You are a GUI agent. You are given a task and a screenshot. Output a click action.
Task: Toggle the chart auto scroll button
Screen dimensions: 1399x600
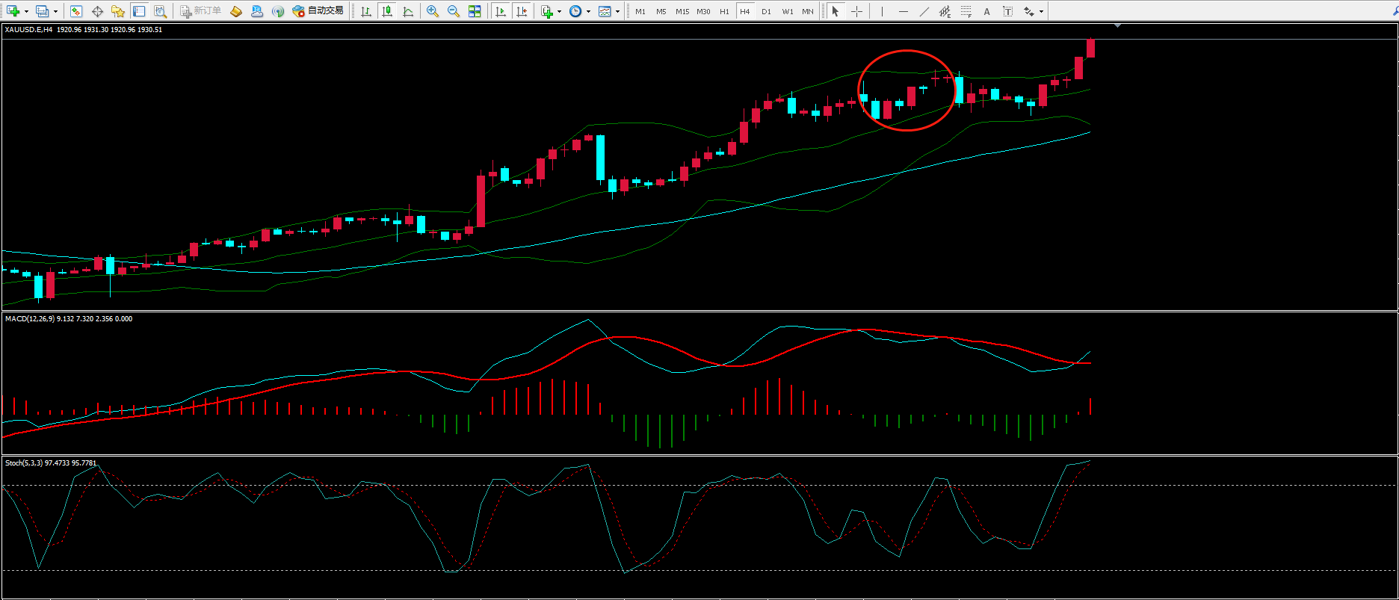pyautogui.click(x=501, y=11)
